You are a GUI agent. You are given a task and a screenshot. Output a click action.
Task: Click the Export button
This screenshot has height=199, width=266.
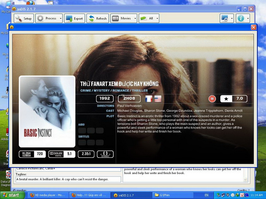click(74, 18)
